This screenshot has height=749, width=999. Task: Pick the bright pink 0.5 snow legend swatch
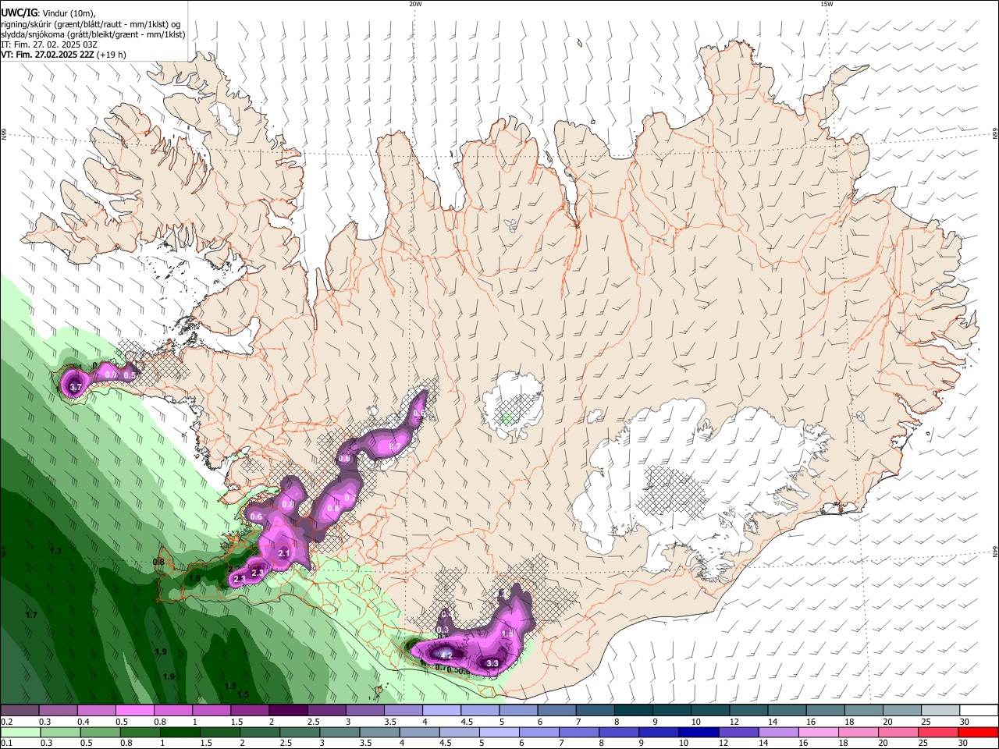[x=134, y=710]
